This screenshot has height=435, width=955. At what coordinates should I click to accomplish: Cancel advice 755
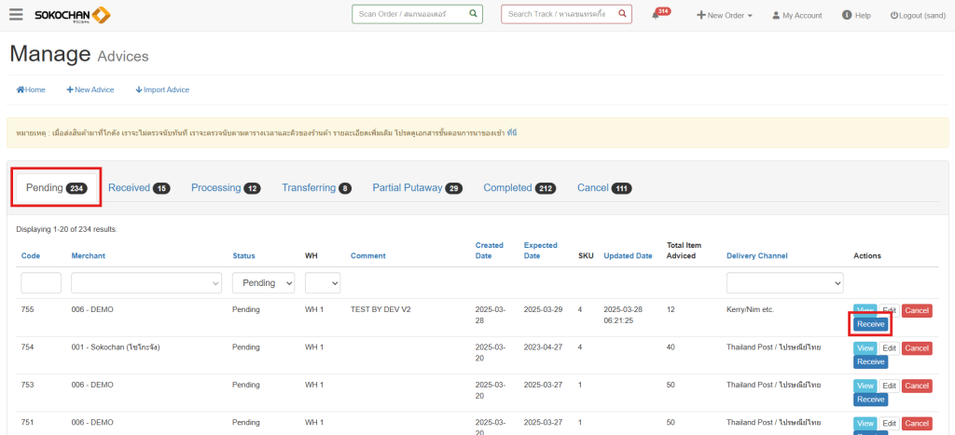pos(917,311)
